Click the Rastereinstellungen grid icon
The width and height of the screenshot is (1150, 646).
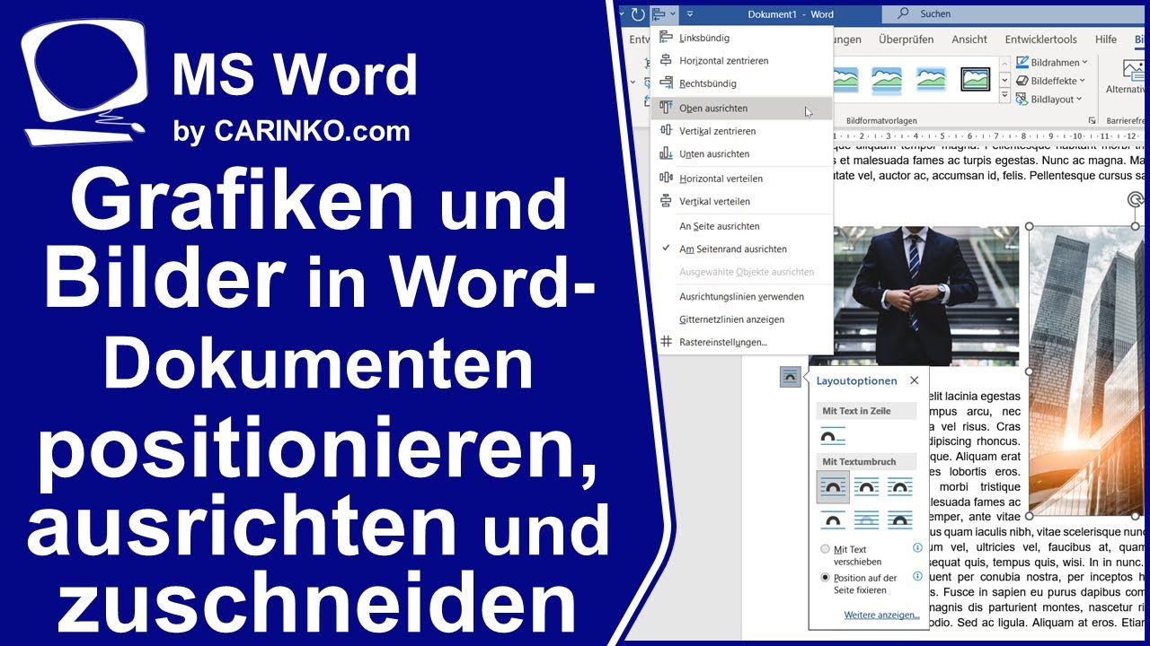(x=666, y=342)
